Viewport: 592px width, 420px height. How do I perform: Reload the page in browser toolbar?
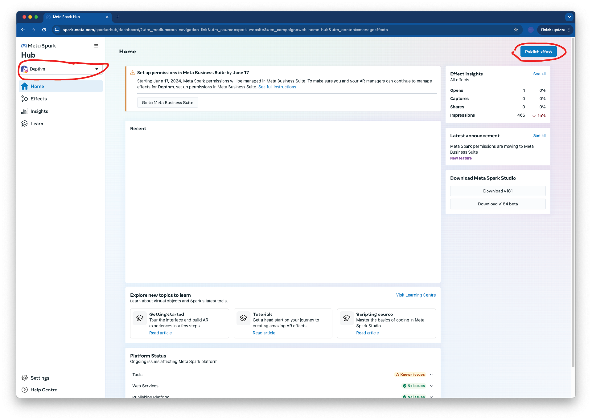[x=44, y=30]
